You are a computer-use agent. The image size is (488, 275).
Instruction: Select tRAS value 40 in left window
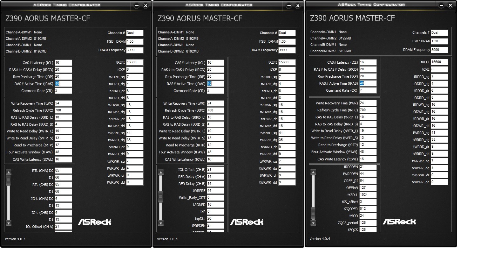click(x=57, y=84)
